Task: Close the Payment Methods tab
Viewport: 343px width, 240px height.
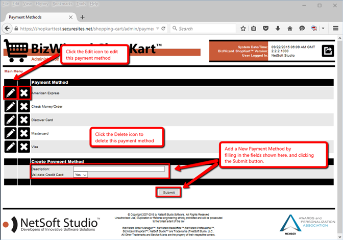Action: click(70, 17)
